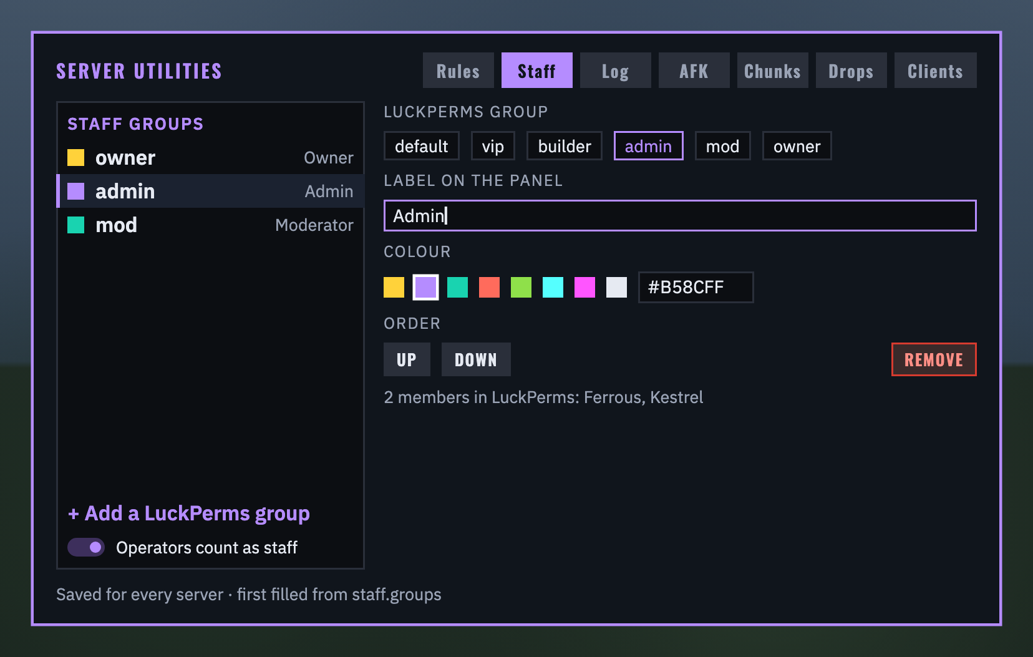
Task: Open the Chunks tab
Action: pos(772,71)
